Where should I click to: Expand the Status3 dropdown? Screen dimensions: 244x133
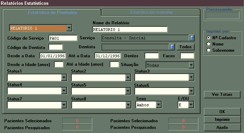pyautogui.click(x=191, y=77)
